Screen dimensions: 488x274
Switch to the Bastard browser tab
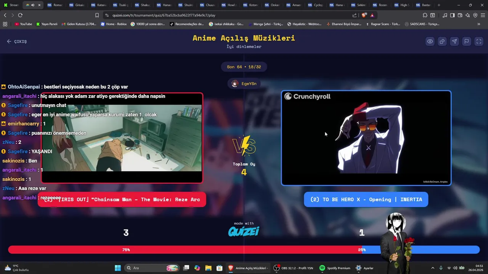(423, 5)
